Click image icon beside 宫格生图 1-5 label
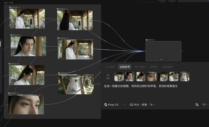Screen dimensions: 209x127 [57, 9]
